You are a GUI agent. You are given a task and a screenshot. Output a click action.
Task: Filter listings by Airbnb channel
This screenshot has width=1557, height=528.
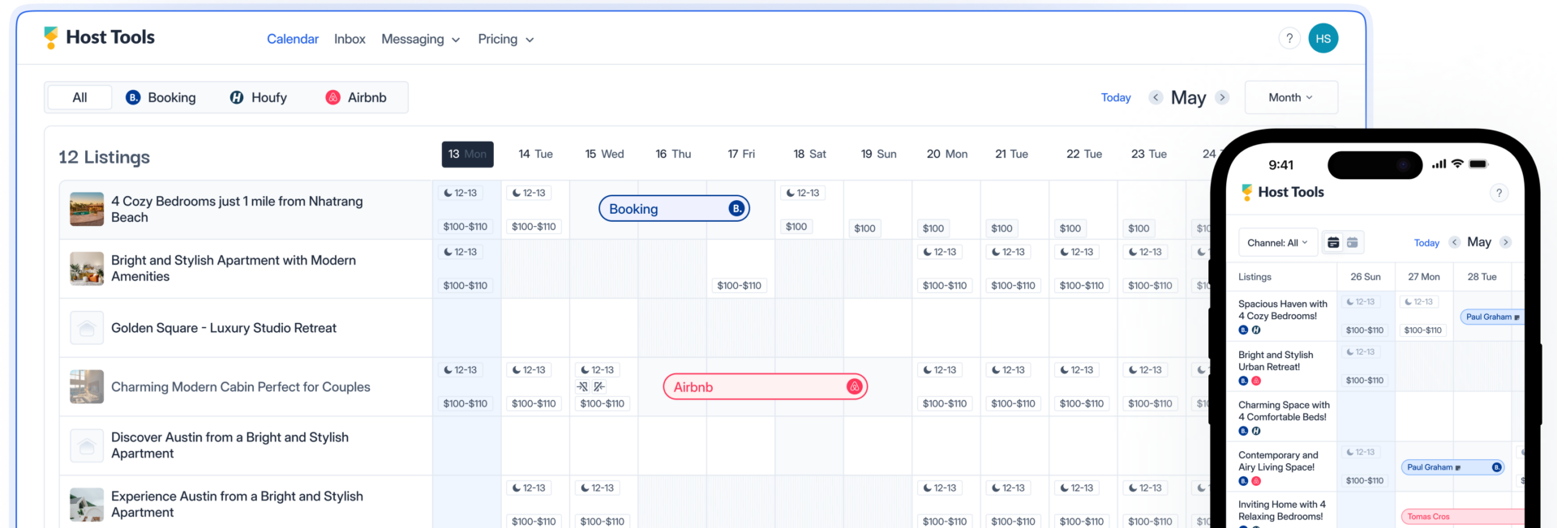tap(356, 97)
